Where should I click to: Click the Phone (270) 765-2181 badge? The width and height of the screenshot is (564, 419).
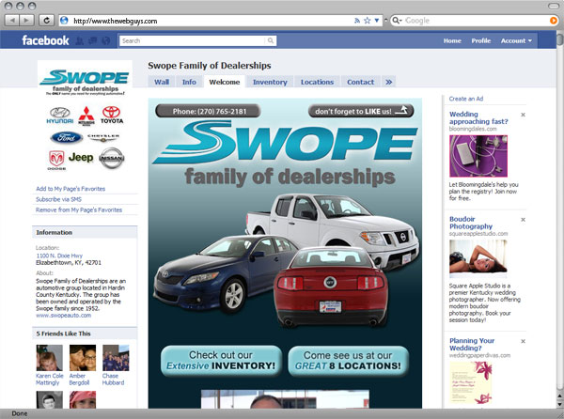tap(209, 111)
